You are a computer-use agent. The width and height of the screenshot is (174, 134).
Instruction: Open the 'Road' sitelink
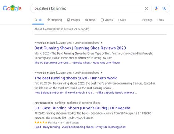point(38,127)
